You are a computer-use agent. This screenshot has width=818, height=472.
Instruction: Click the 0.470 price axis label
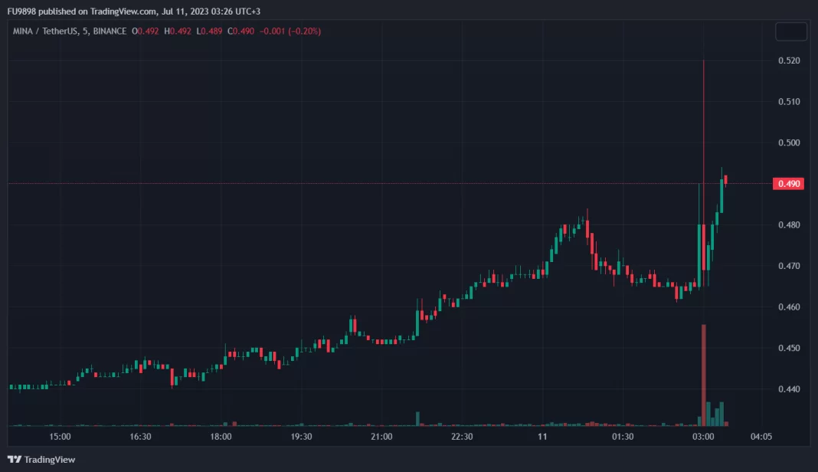tap(788, 266)
